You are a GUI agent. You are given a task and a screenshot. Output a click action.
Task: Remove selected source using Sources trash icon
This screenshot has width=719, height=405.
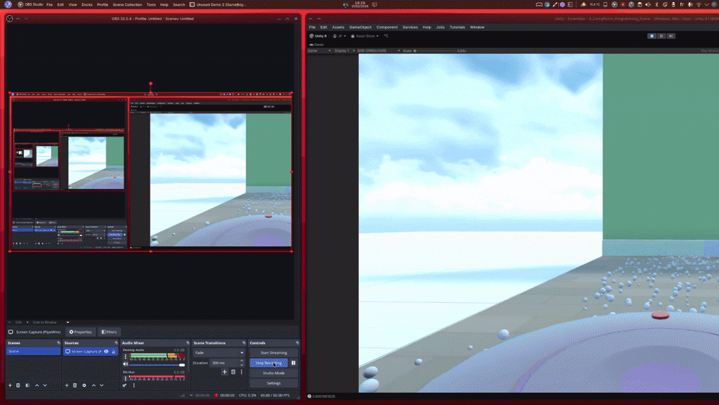click(x=75, y=386)
